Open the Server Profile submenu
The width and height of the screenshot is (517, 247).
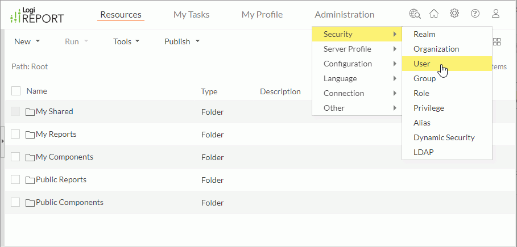pos(347,49)
